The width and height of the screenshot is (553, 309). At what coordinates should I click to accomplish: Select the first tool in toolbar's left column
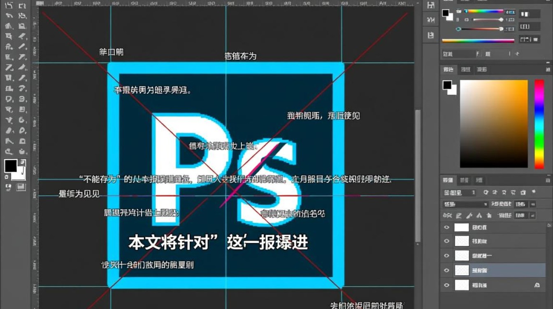(x=9, y=6)
